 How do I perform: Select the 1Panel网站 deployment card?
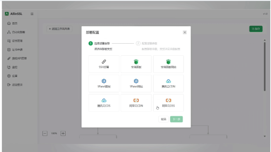point(136,83)
